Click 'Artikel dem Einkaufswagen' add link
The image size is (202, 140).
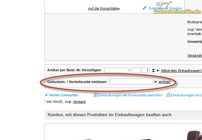pyautogui.click(x=181, y=71)
